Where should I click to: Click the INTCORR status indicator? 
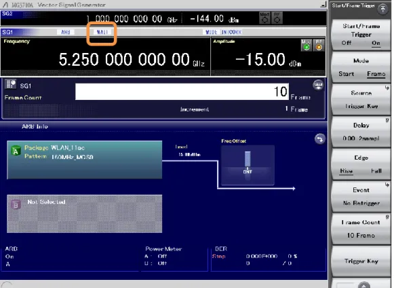(231, 32)
